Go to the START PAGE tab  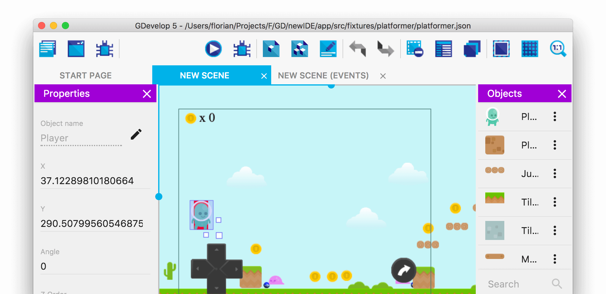[86, 75]
